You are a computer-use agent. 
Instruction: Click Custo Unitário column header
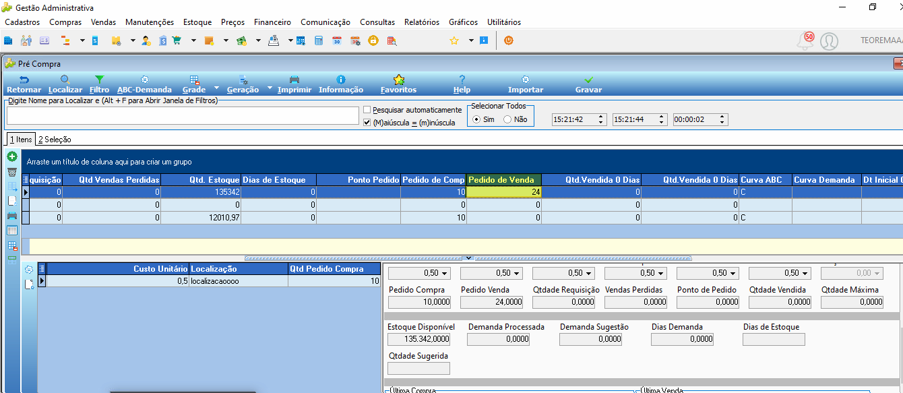(x=118, y=269)
